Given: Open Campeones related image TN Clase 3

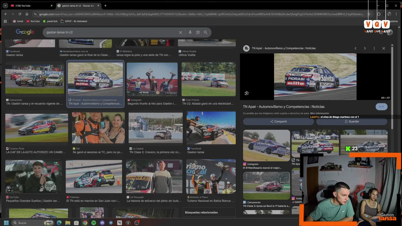Looking at the screenshot, I should (266, 186).
